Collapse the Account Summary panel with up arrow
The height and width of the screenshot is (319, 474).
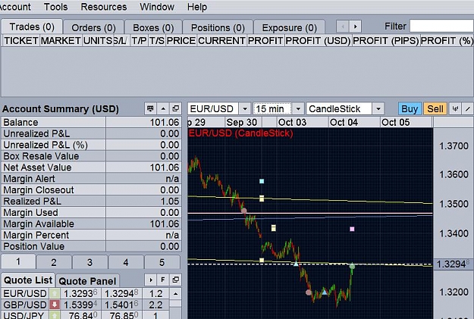coord(163,108)
